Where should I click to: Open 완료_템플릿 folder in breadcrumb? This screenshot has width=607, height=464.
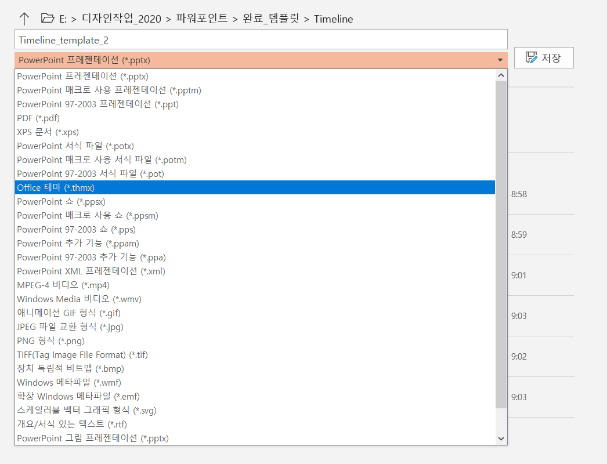271,19
